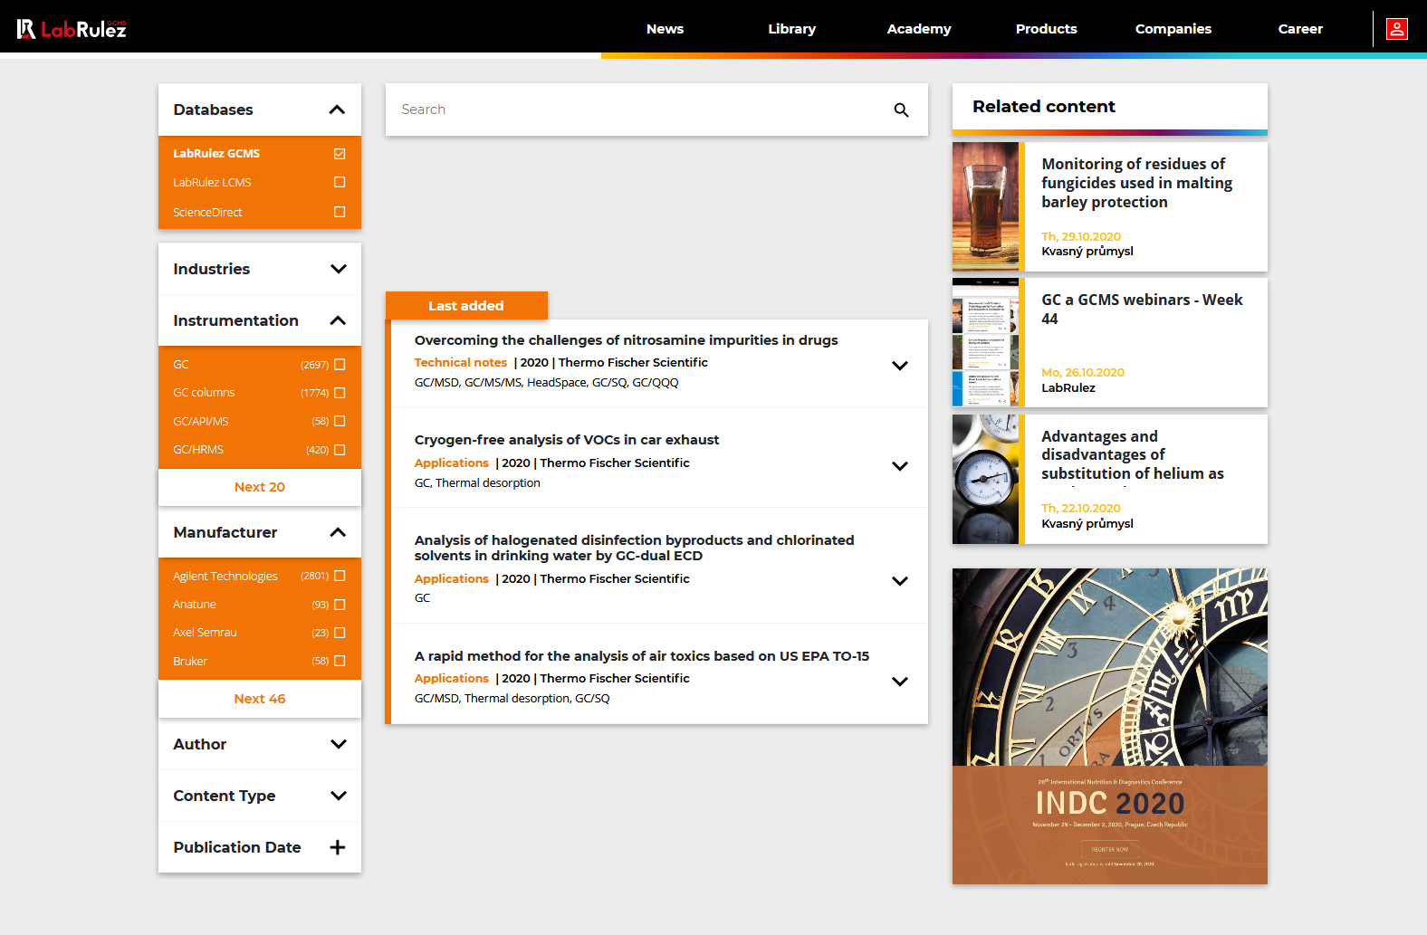1427x935 pixels.
Task: Tick the Axel Semrau checkbox
Action: pyautogui.click(x=340, y=633)
